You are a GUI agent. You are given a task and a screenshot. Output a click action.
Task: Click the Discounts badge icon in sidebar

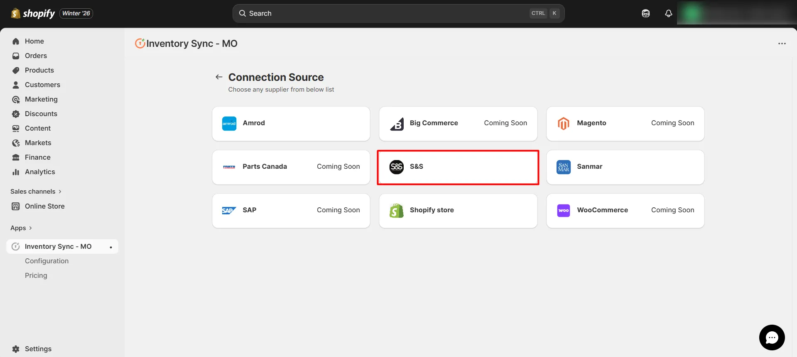pos(16,114)
